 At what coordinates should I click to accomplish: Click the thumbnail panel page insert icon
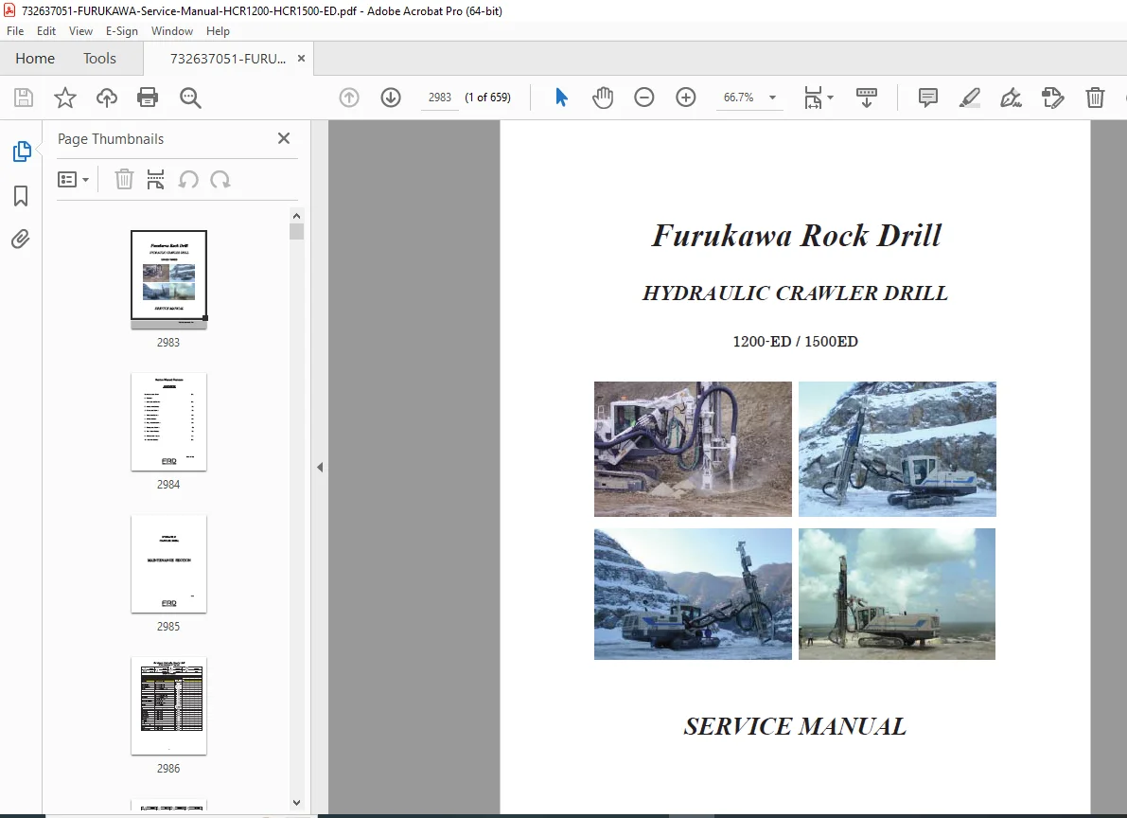155,179
